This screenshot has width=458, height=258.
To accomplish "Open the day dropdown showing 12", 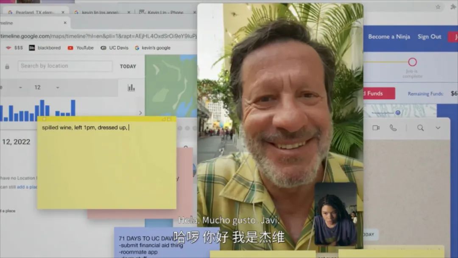I will click(x=47, y=87).
